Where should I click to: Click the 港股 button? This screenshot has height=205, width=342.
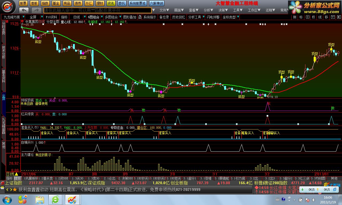coord(34,3)
